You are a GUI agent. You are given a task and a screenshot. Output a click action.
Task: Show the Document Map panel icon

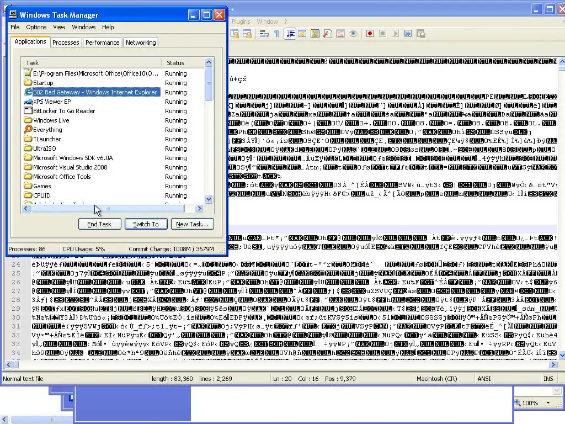pyautogui.click(x=315, y=34)
